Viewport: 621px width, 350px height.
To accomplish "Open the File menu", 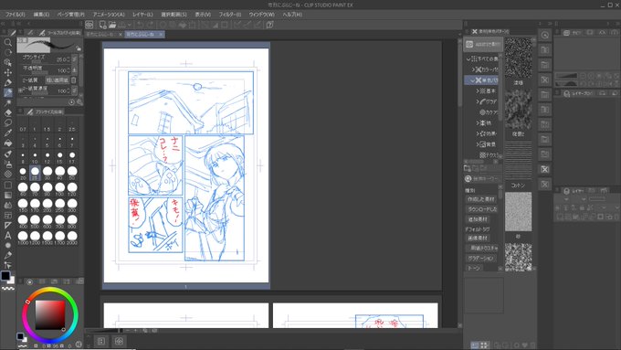I will coord(15,15).
